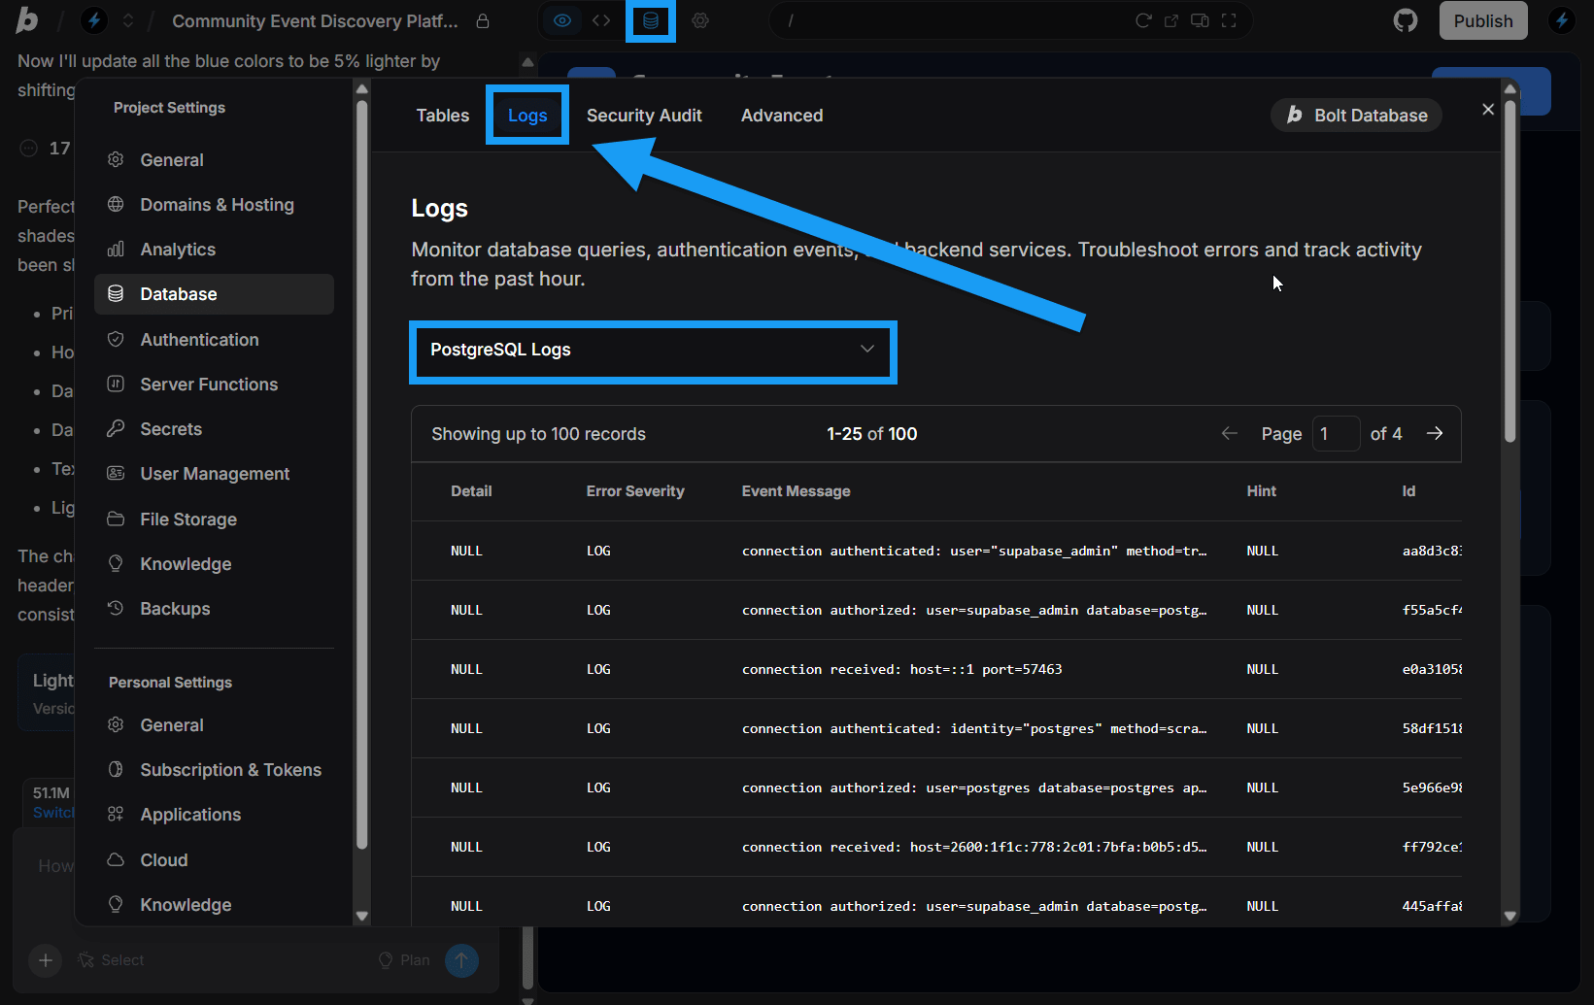Toggle the preview eye icon
Image resolution: width=1594 pixels, height=1005 pixels.
562,19
